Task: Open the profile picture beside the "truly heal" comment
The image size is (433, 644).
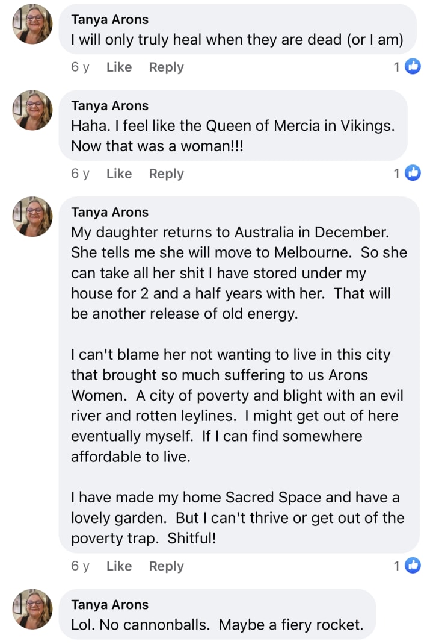Action: tap(32, 24)
